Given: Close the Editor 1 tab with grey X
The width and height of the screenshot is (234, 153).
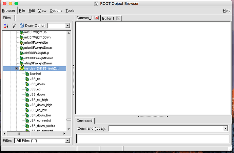Looking at the screenshot, I should 118,18.
